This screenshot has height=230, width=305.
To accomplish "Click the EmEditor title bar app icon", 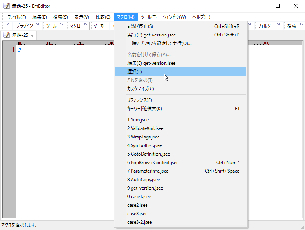I will (x=7, y=6).
